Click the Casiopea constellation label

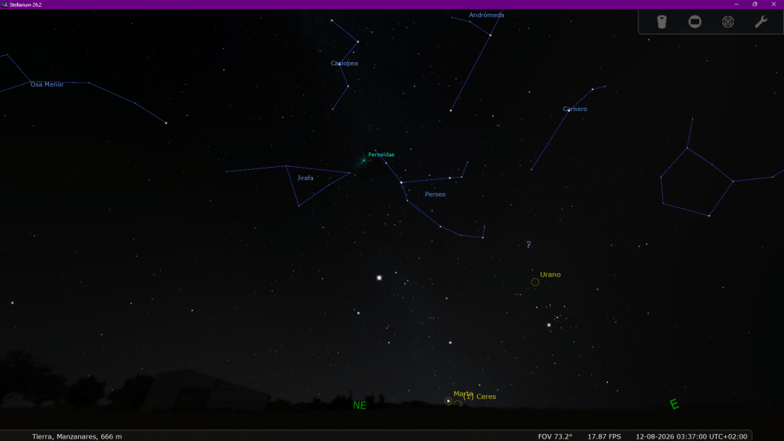pos(344,64)
